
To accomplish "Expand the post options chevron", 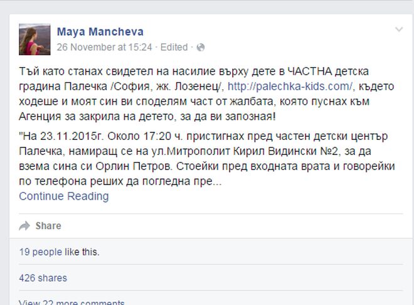I will (398, 30).
